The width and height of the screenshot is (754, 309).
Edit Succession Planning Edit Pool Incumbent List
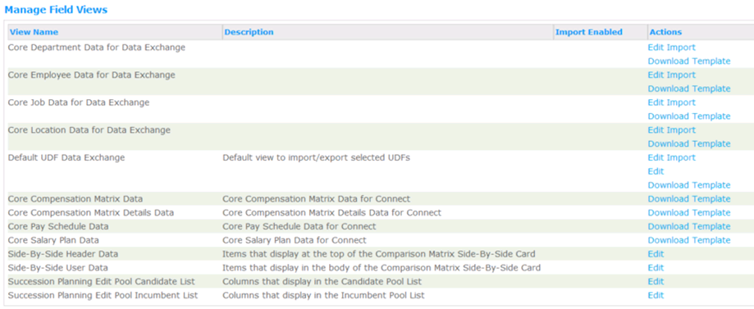click(x=656, y=296)
